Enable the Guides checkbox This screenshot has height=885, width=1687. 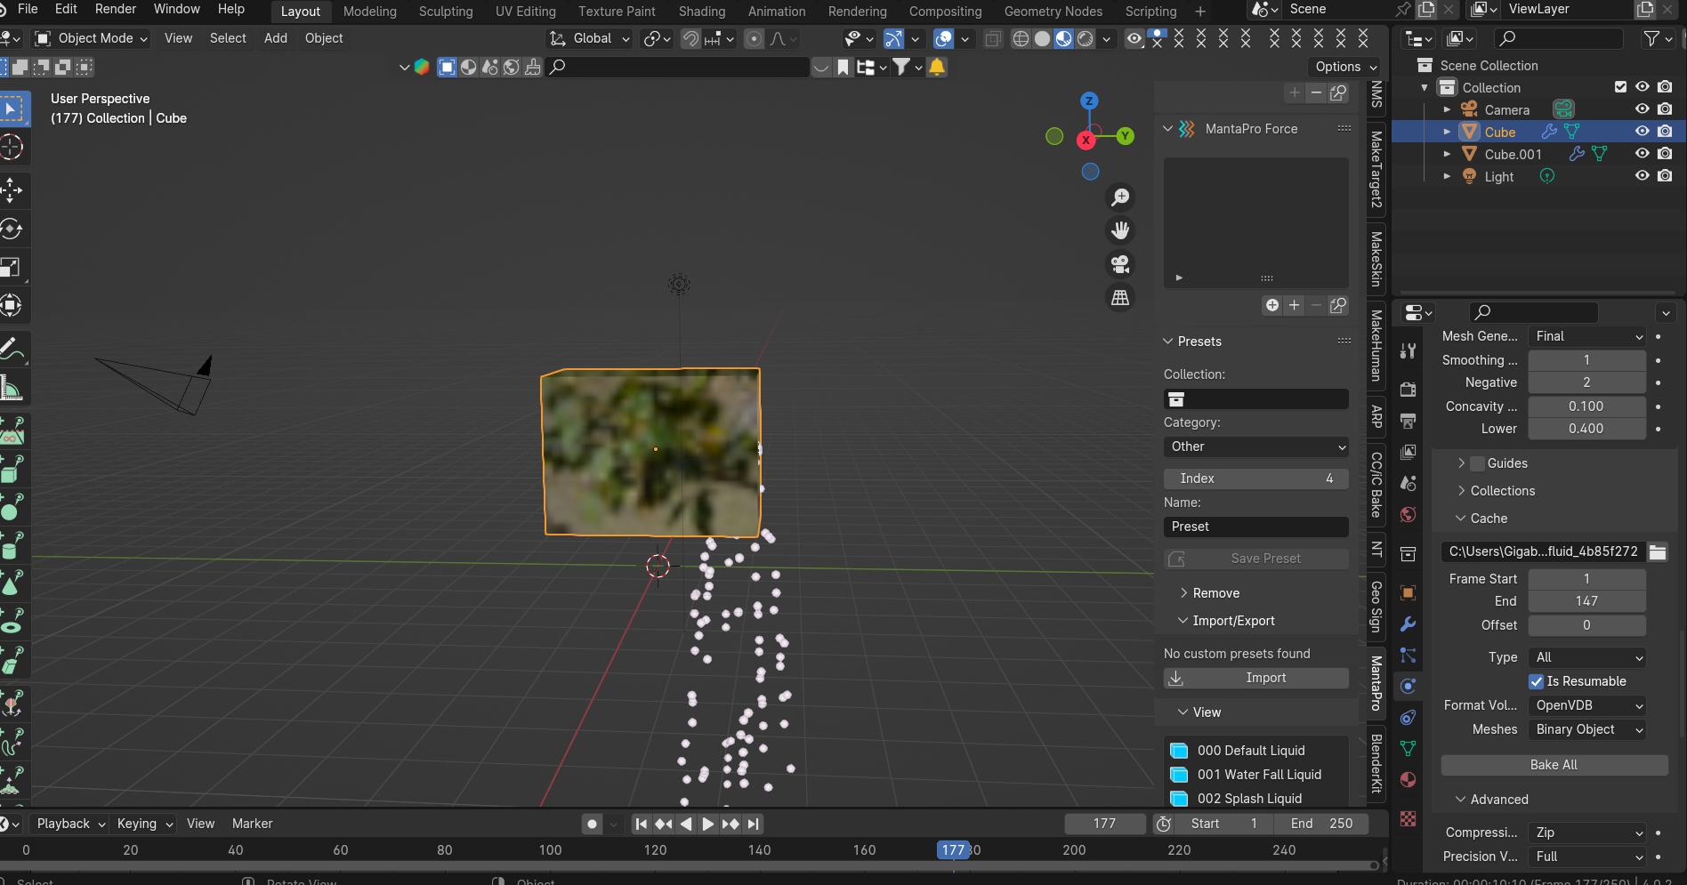[1478, 463]
